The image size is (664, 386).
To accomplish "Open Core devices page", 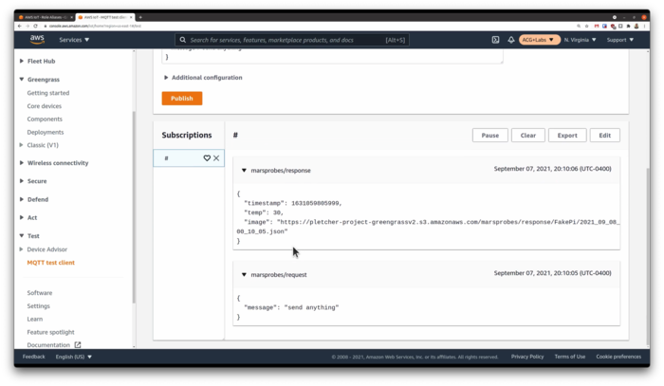I will [45, 106].
